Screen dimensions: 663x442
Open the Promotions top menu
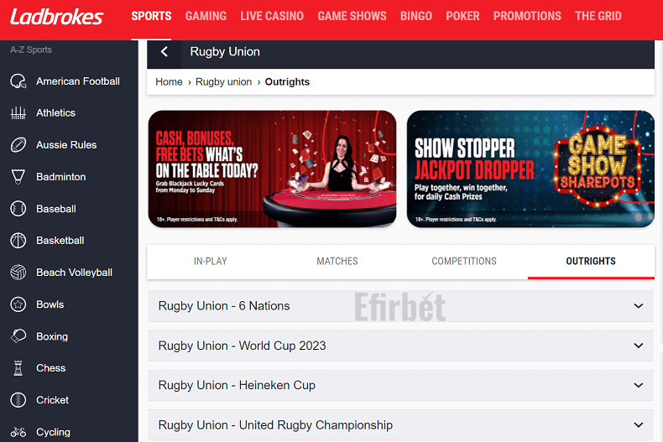click(x=527, y=16)
